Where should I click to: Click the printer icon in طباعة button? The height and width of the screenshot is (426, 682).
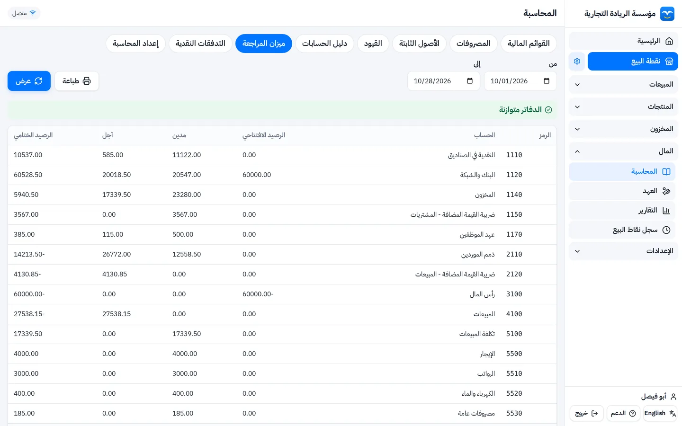click(x=87, y=81)
